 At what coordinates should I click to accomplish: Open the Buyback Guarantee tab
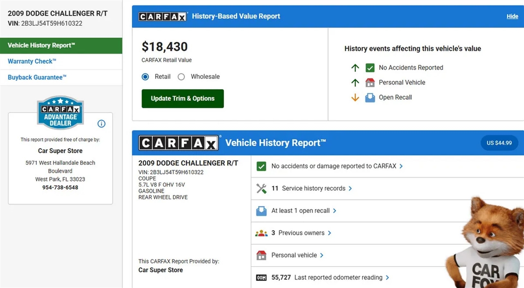(x=37, y=77)
